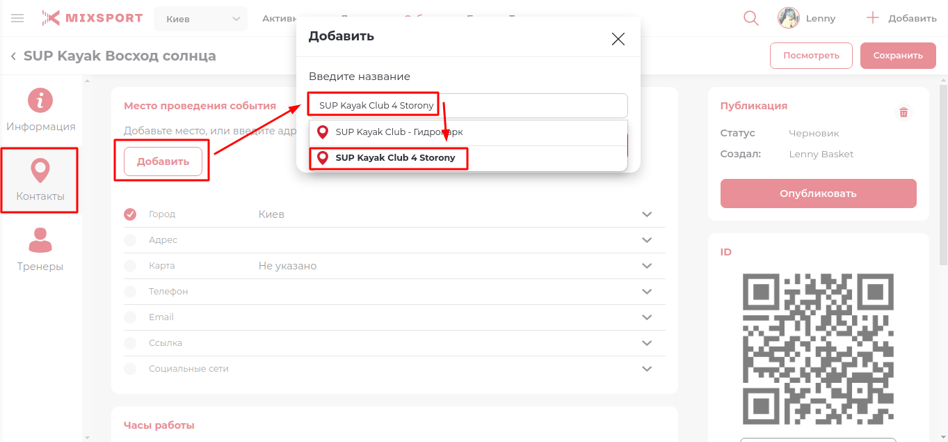Toggle the Город checkbox
The width and height of the screenshot is (948, 442).
(x=130, y=214)
